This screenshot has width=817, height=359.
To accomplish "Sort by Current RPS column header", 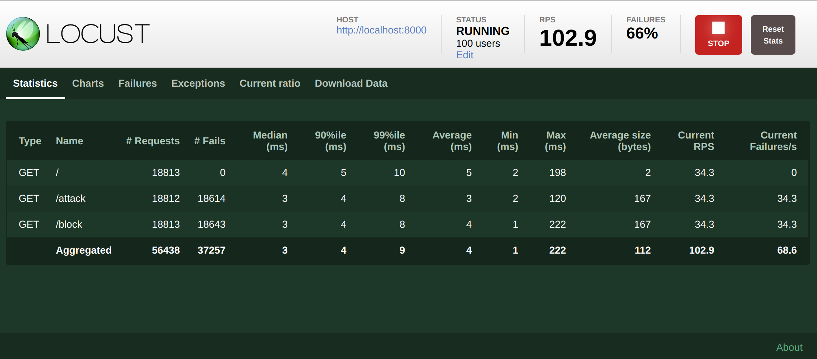I will [x=696, y=141].
